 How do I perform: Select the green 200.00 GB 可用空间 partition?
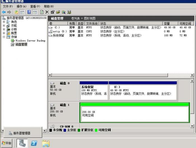(134, 114)
